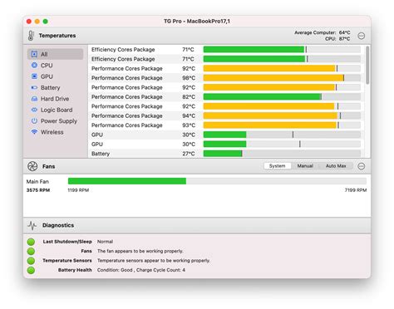Click the temperature list vertical scrollbar

367,65
